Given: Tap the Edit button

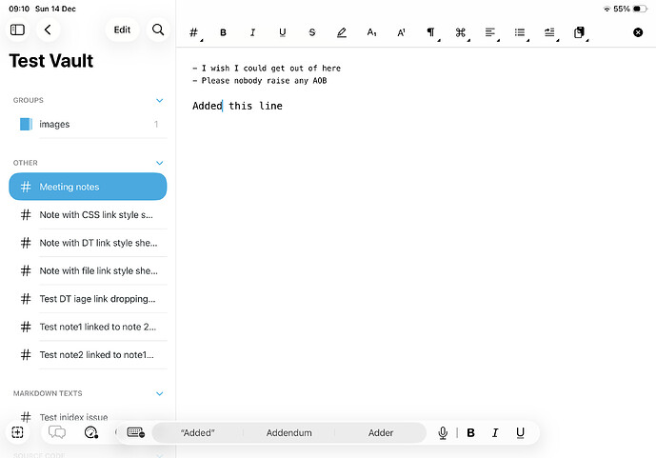Looking at the screenshot, I should (122, 30).
